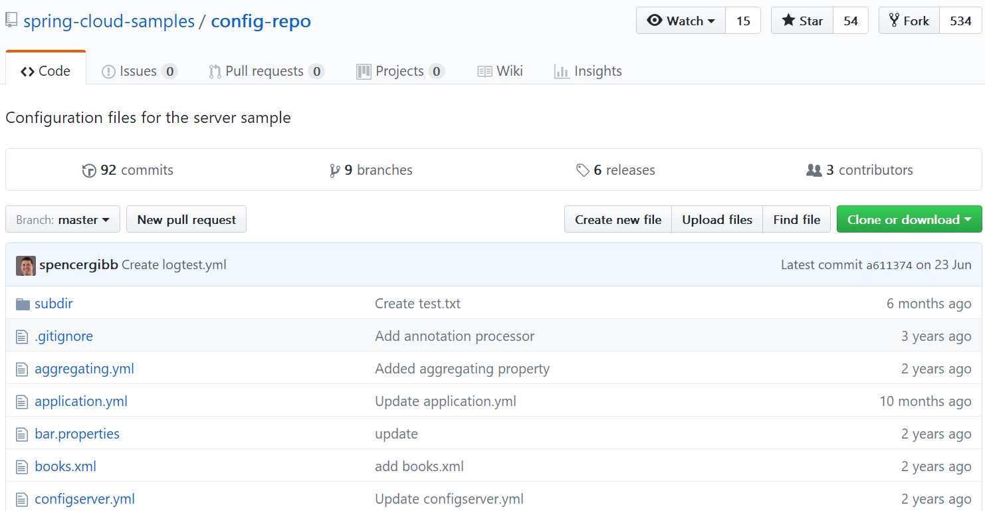Click the subdir folder icon
This screenshot has height=511, width=985.
coord(23,304)
